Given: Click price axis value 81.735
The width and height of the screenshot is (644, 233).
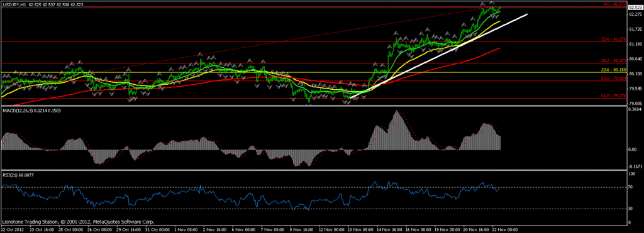Looking at the screenshot, I should 635,29.
